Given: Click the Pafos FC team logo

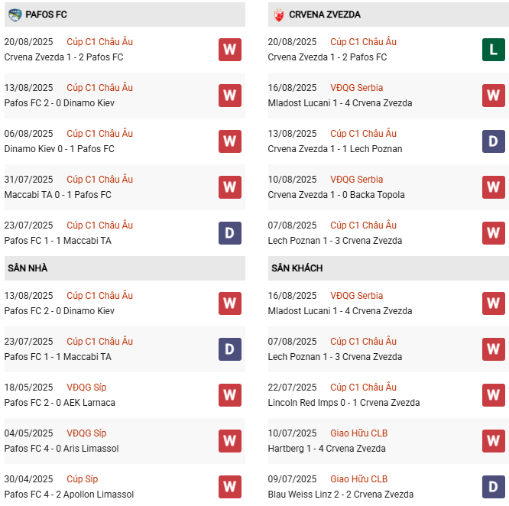Looking at the screenshot, I should pyautogui.click(x=15, y=15).
